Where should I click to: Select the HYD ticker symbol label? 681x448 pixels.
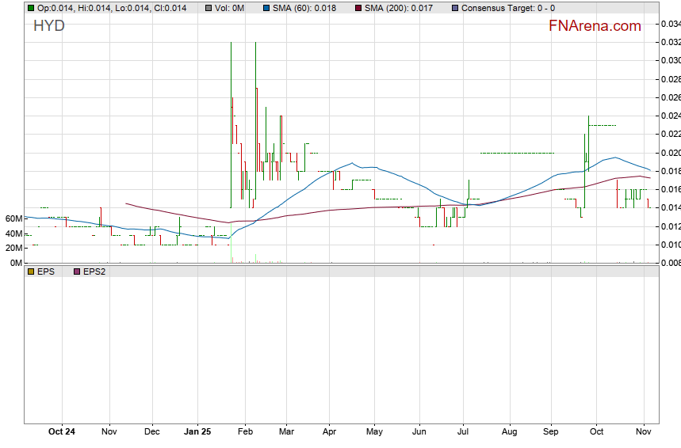tap(48, 26)
